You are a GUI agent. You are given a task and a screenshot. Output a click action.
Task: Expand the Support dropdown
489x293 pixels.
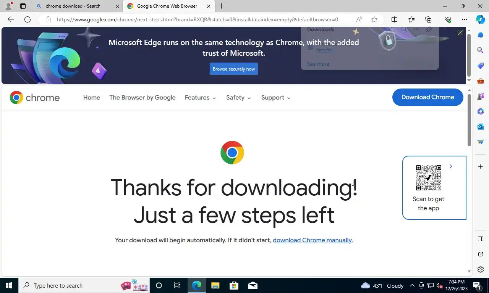pos(276,98)
